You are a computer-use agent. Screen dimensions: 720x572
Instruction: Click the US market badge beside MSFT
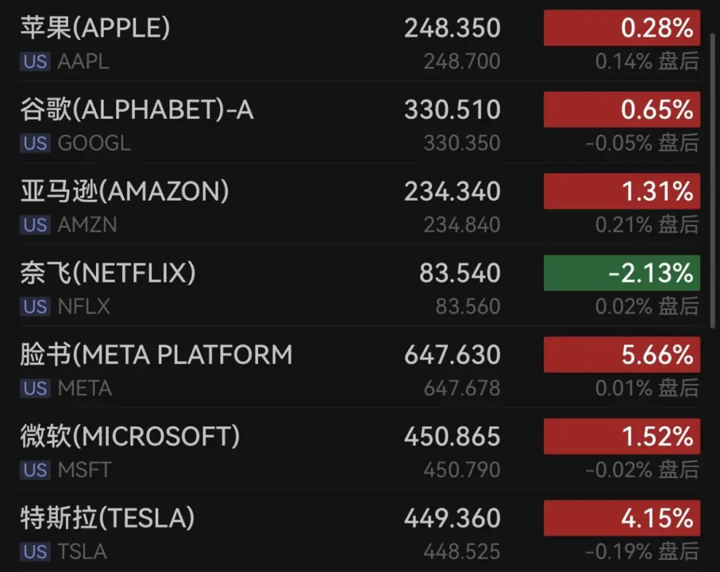coord(35,470)
